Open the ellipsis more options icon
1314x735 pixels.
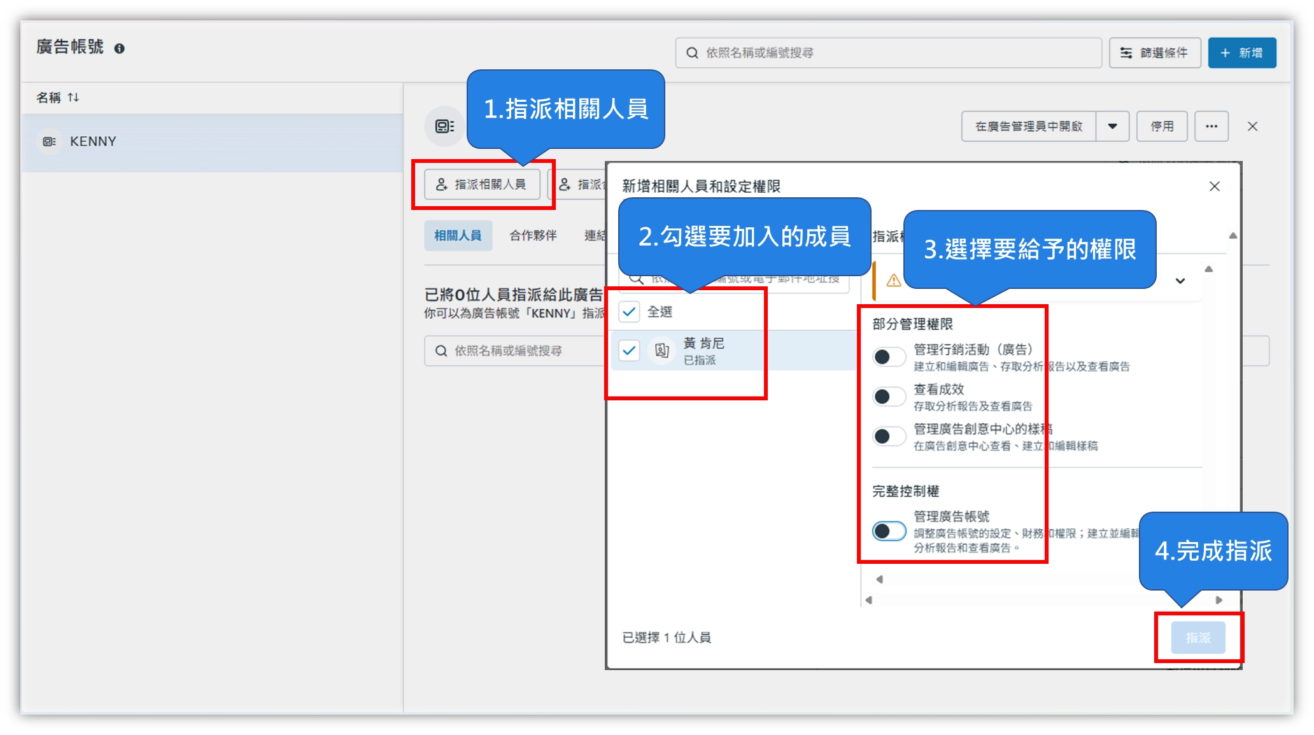point(1212,126)
